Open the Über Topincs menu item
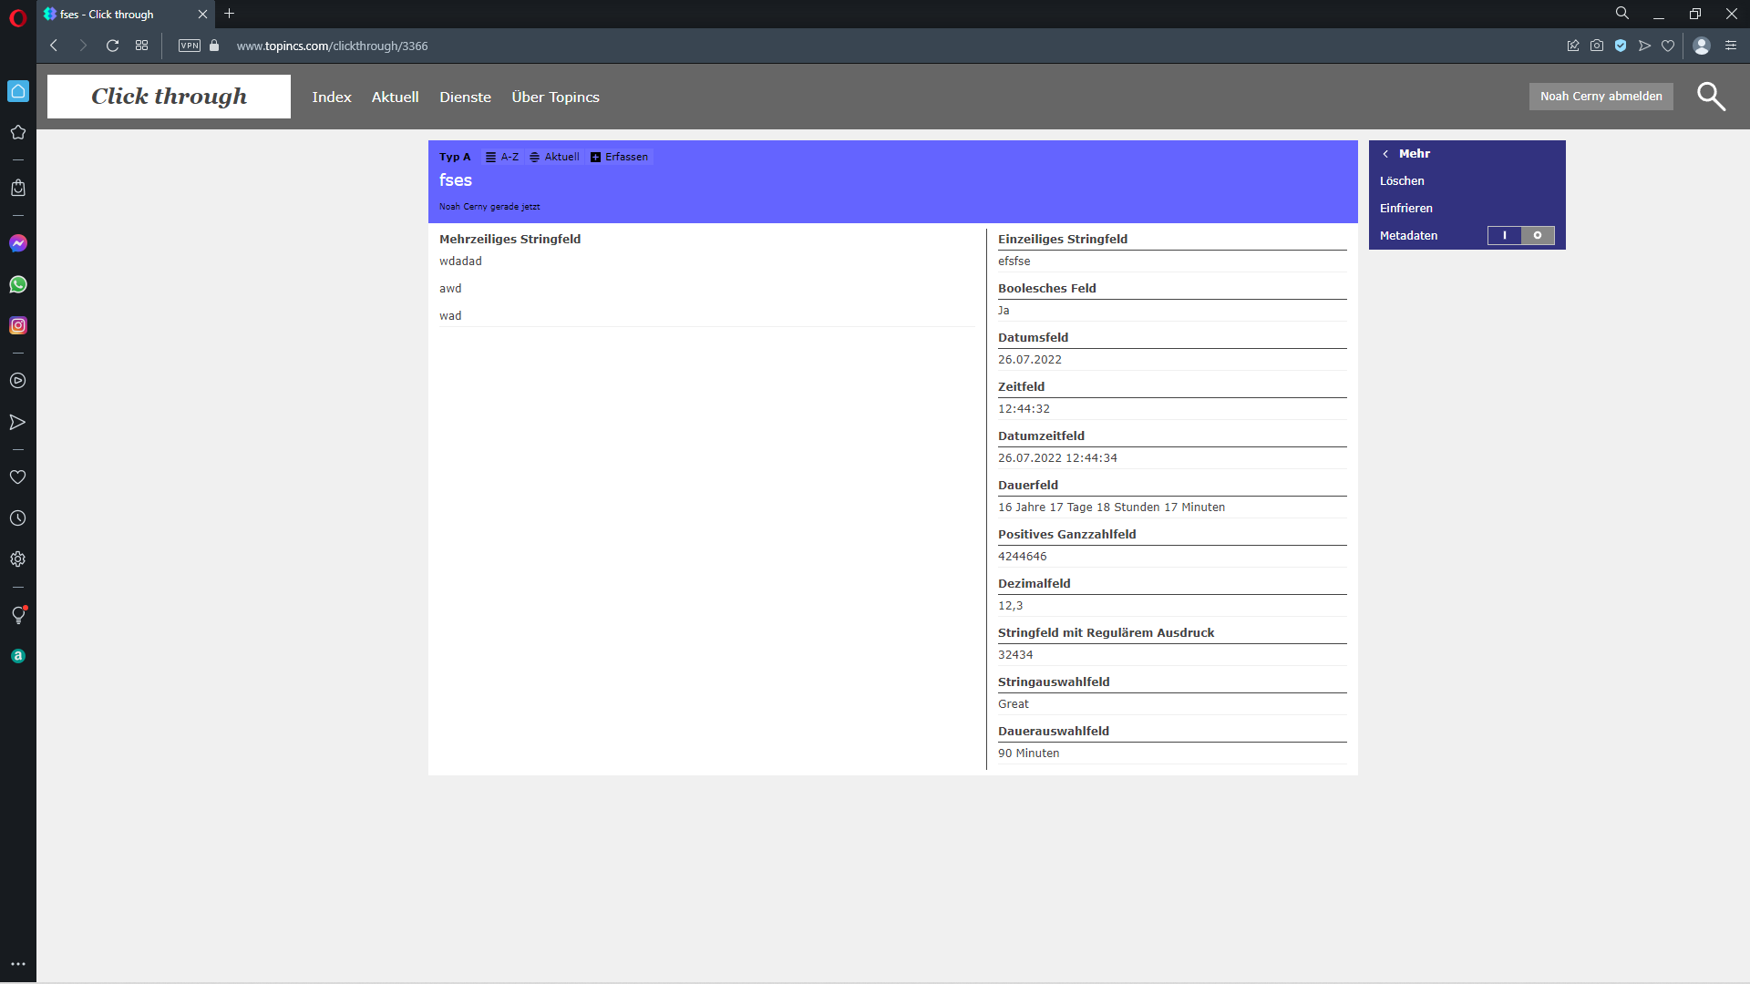1750x984 pixels. [x=555, y=97]
